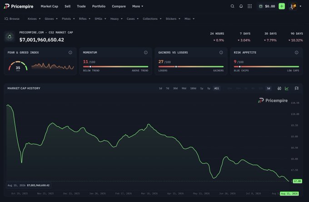
Task: Expand the account menu arrow beside avatar
Action: [300, 6]
